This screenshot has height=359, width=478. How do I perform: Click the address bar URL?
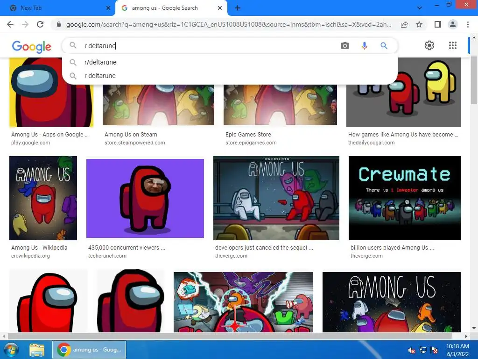pyautogui.click(x=229, y=24)
